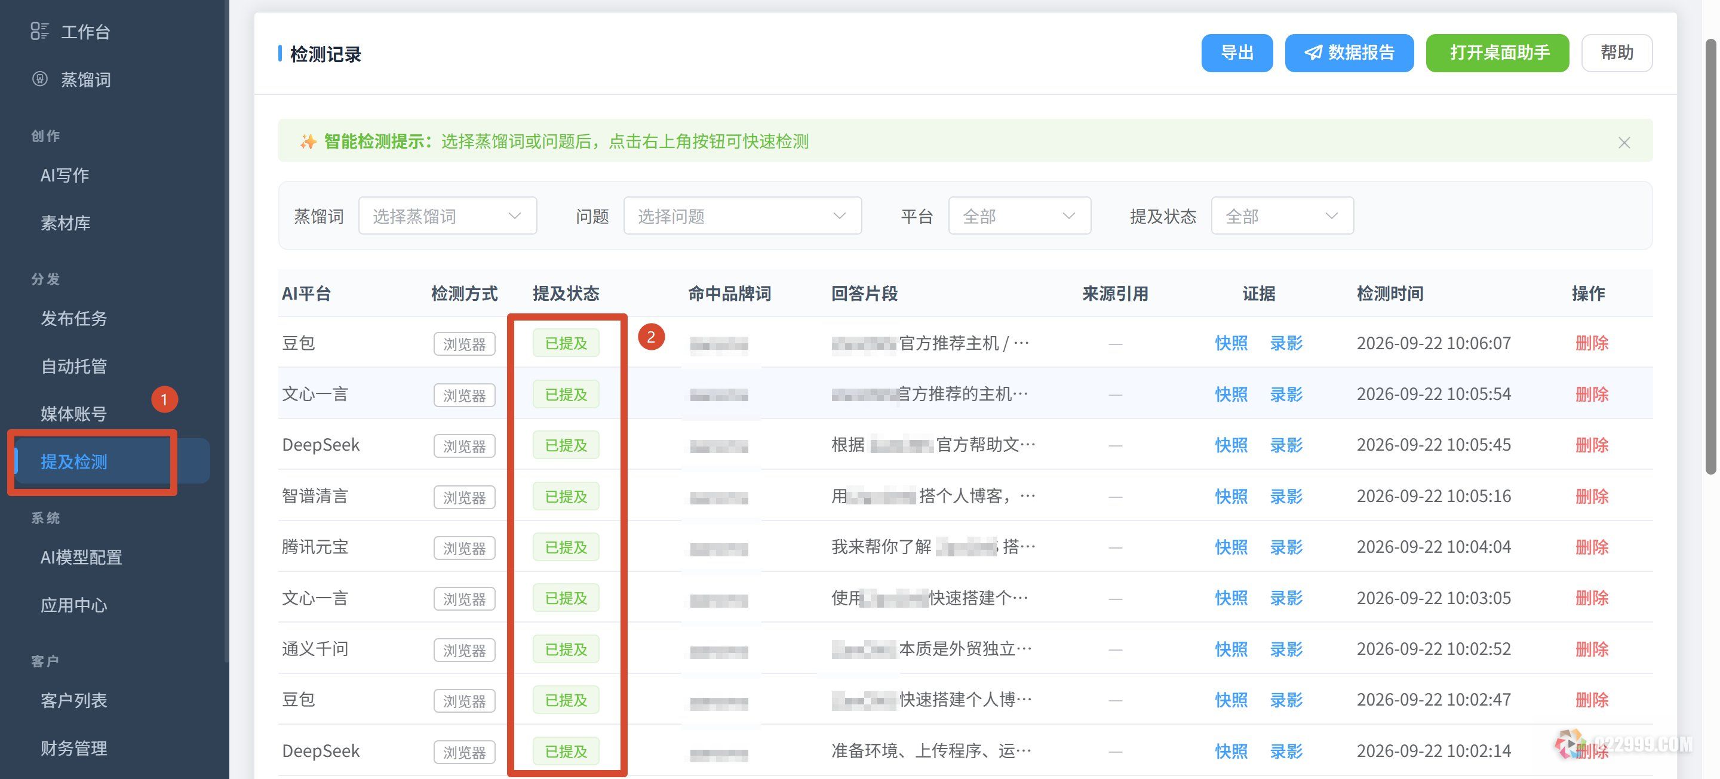Open 快照 for the 10:05:54 record
Screen dimensions: 1720x779
tap(1230, 394)
